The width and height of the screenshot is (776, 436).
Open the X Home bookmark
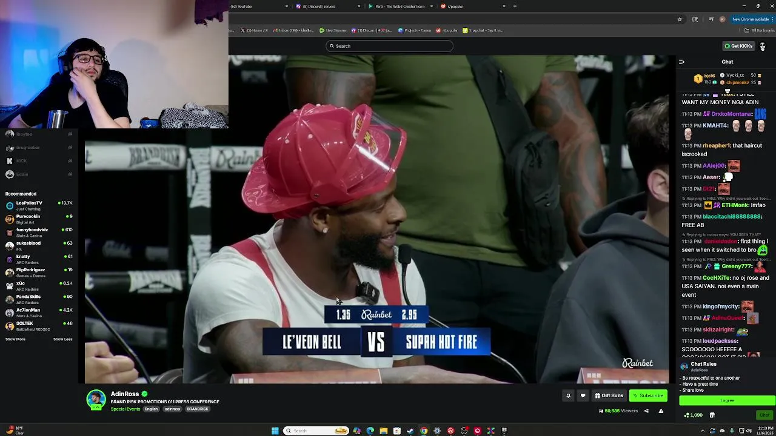point(254,30)
